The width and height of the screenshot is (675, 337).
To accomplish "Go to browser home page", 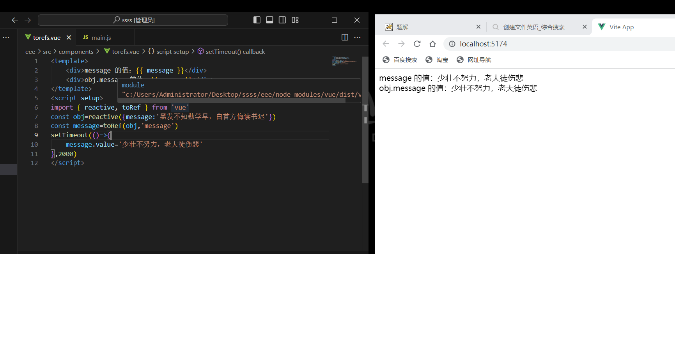I will click(432, 44).
